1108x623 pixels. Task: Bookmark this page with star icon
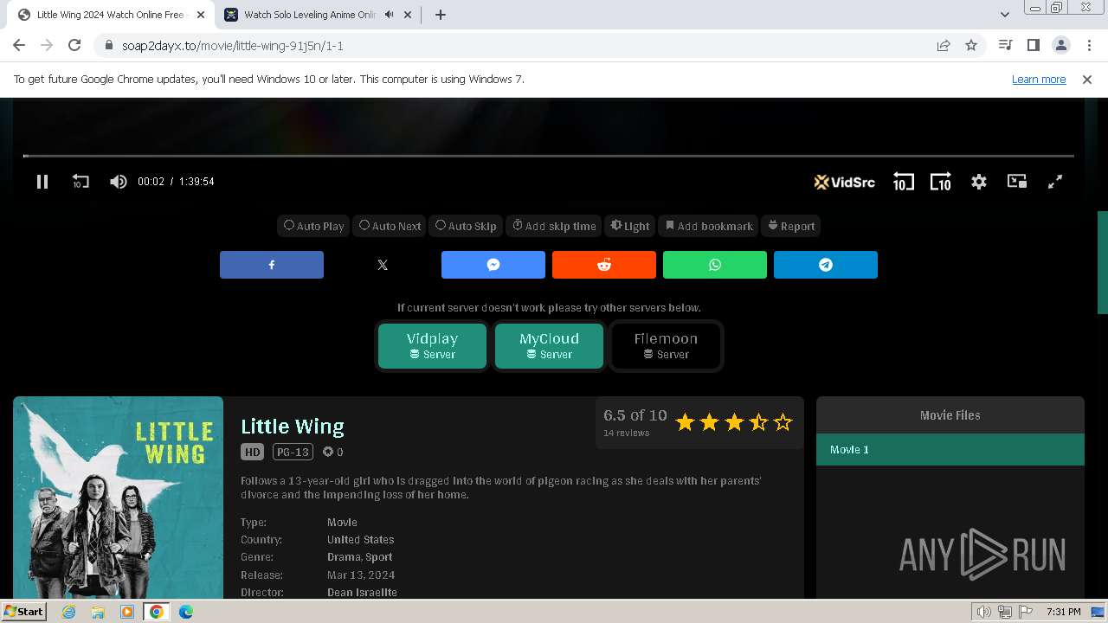point(971,46)
